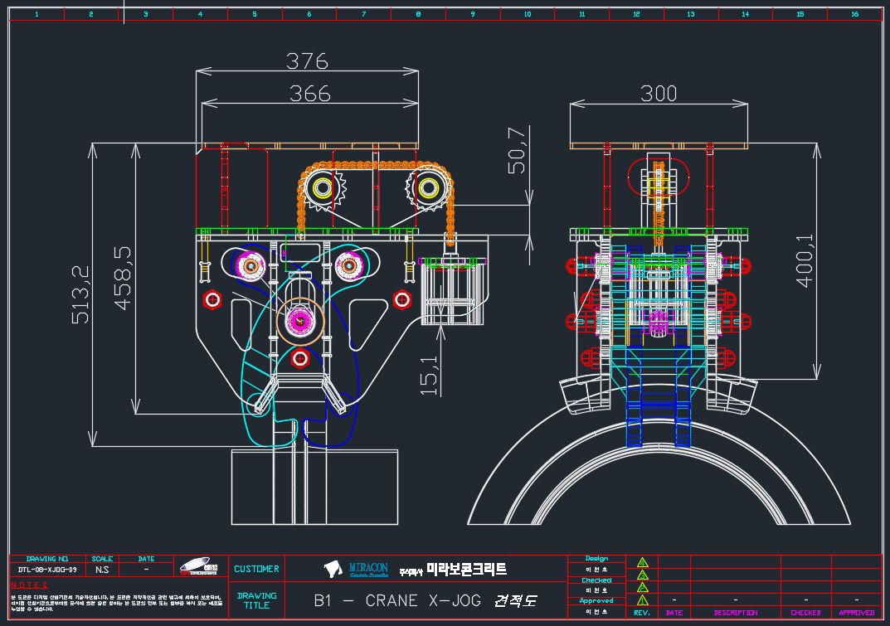Click the CUSTOMER label

256,569
